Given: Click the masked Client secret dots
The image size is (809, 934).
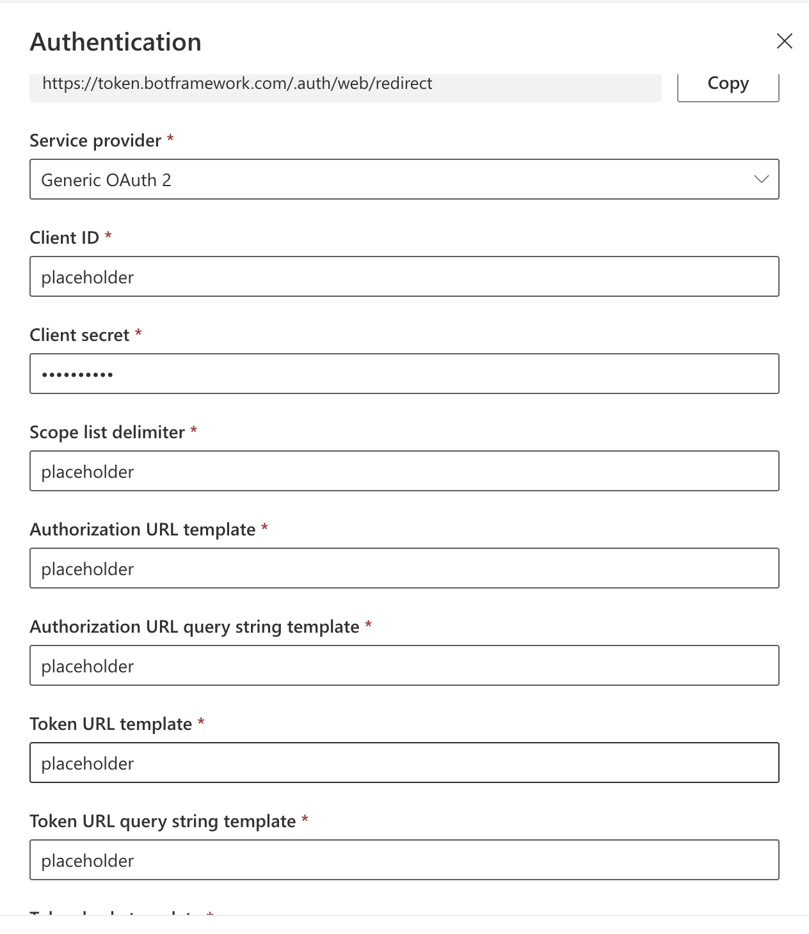Looking at the screenshot, I should [77, 374].
